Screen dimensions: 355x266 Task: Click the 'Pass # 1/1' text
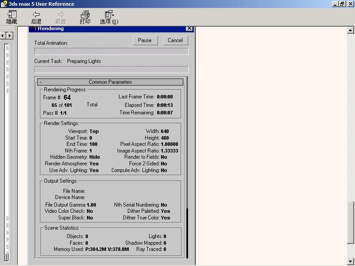(55, 113)
